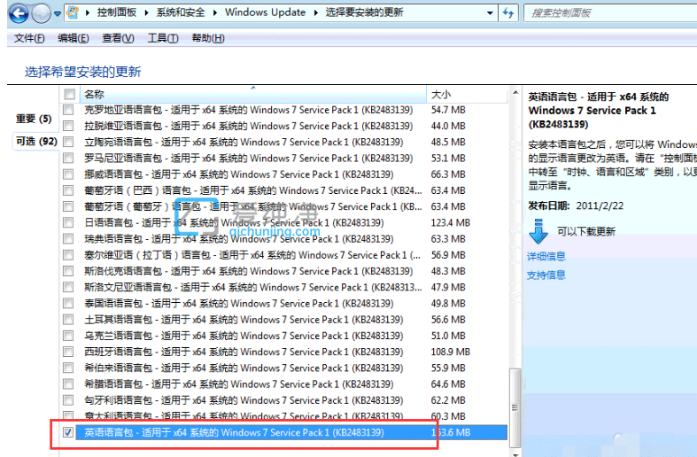Check the 罗马尼亚语语言包 update checkbox

tap(68, 159)
